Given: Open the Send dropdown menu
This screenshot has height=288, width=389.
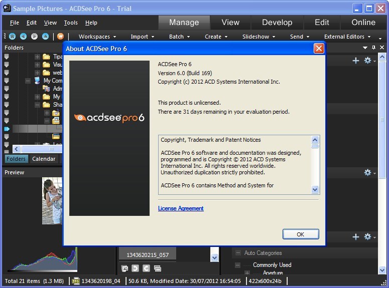Looking at the screenshot, I should [300, 37].
